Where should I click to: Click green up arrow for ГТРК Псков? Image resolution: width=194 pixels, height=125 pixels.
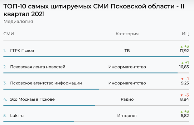182,47
